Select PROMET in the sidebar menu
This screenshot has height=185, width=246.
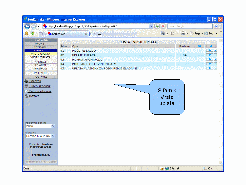(x=41, y=43)
